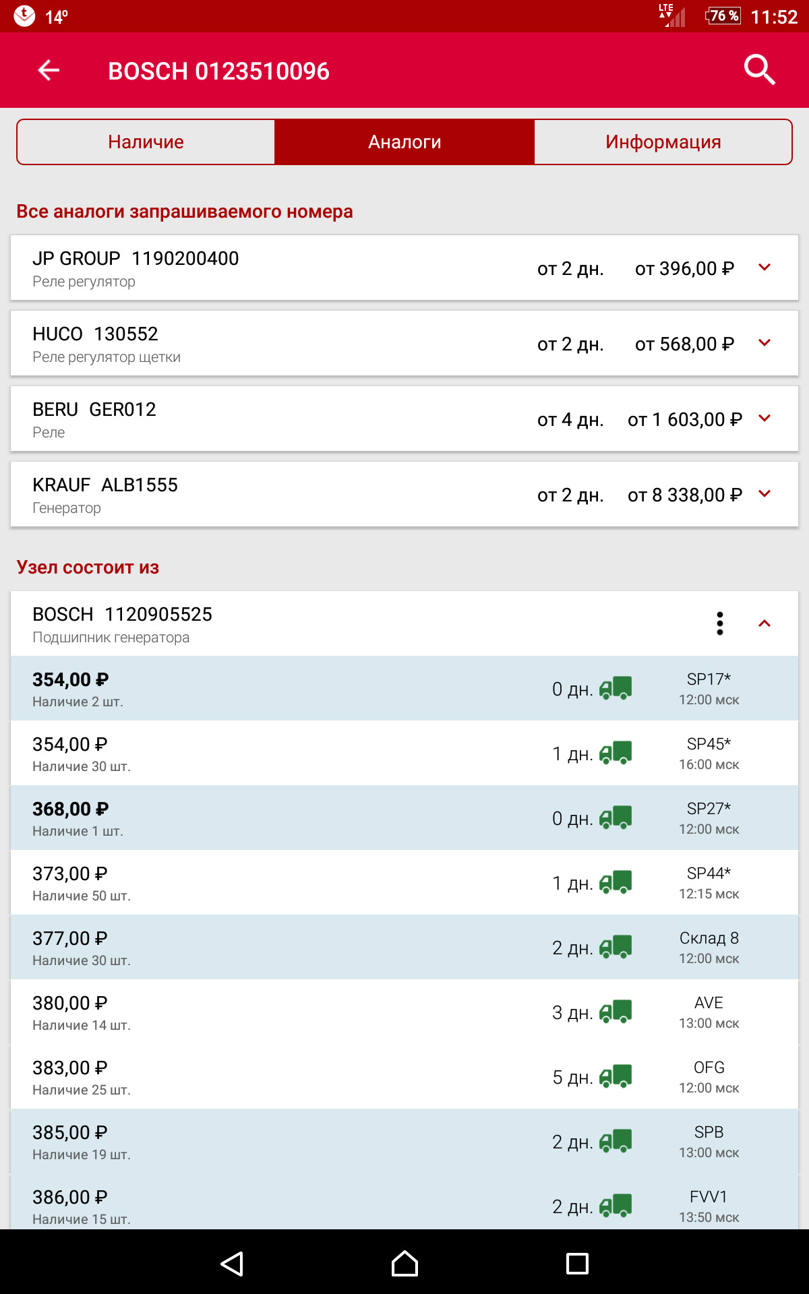Open three-dot menu for BOSCH 1120905525

coord(720,623)
